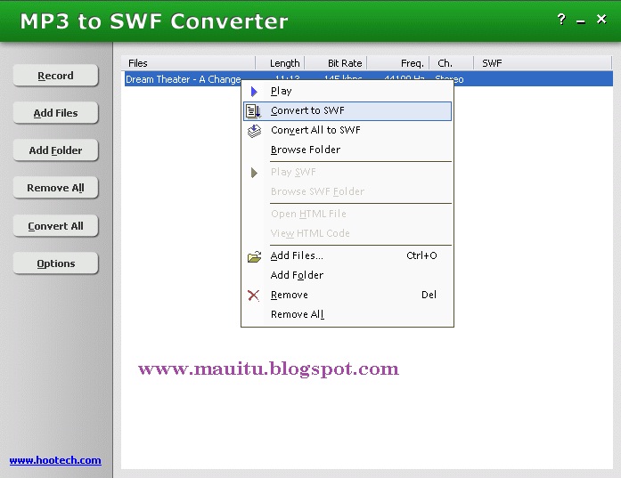Select Convert to SWF menu entry
Screen dimensions: 621x478
(x=347, y=111)
